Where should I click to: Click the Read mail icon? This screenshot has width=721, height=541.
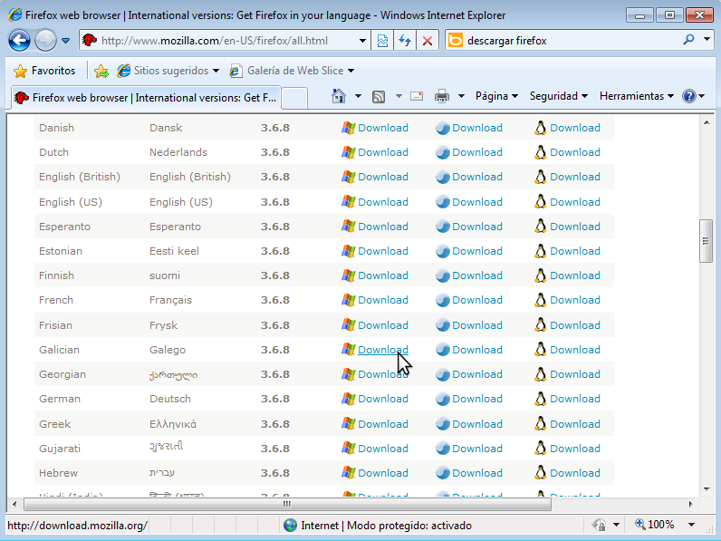point(417,96)
